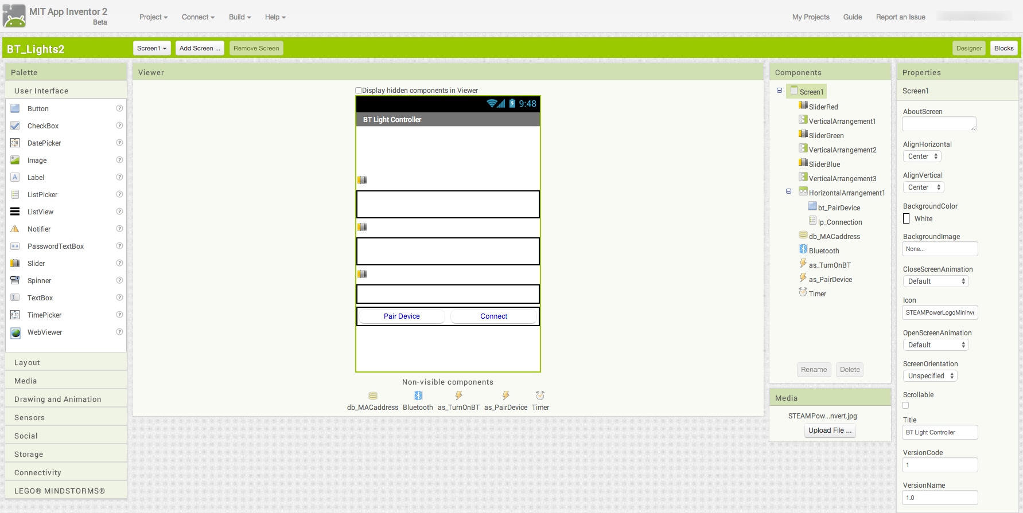Image resolution: width=1023 pixels, height=513 pixels.
Task: Click the db_MACaddress database icon in viewer
Action: click(372, 395)
